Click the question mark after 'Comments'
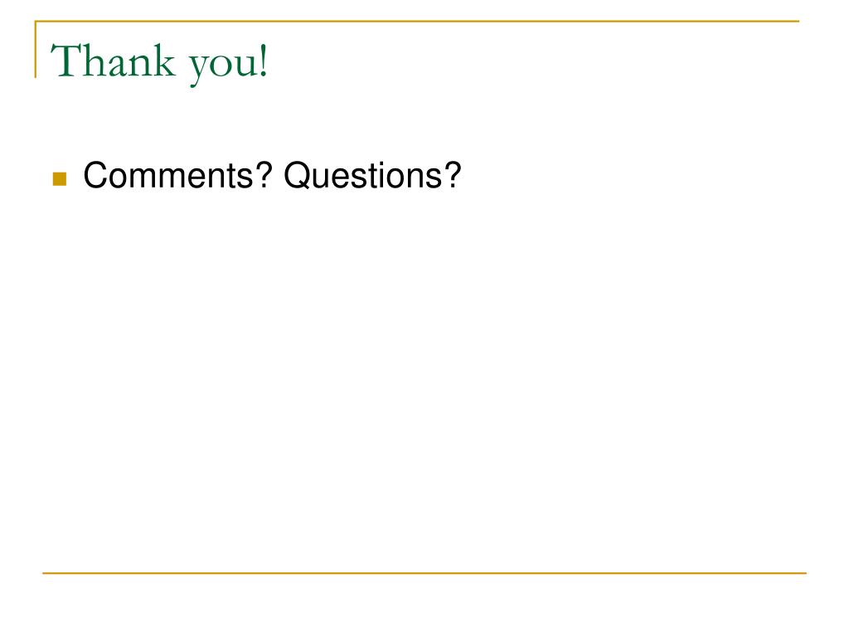Image resolution: width=849 pixels, height=637 pixels. pyautogui.click(x=263, y=175)
